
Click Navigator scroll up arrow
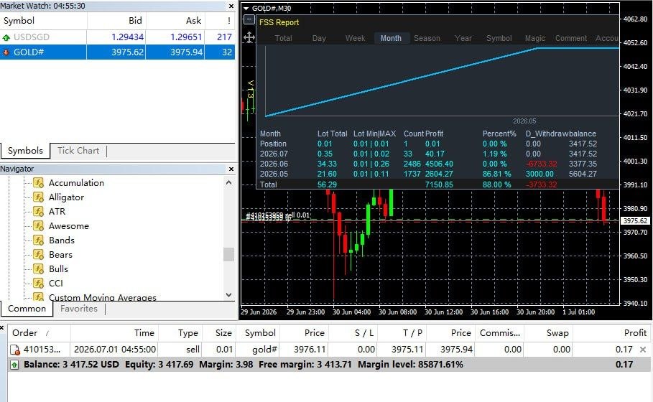point(228,182)
